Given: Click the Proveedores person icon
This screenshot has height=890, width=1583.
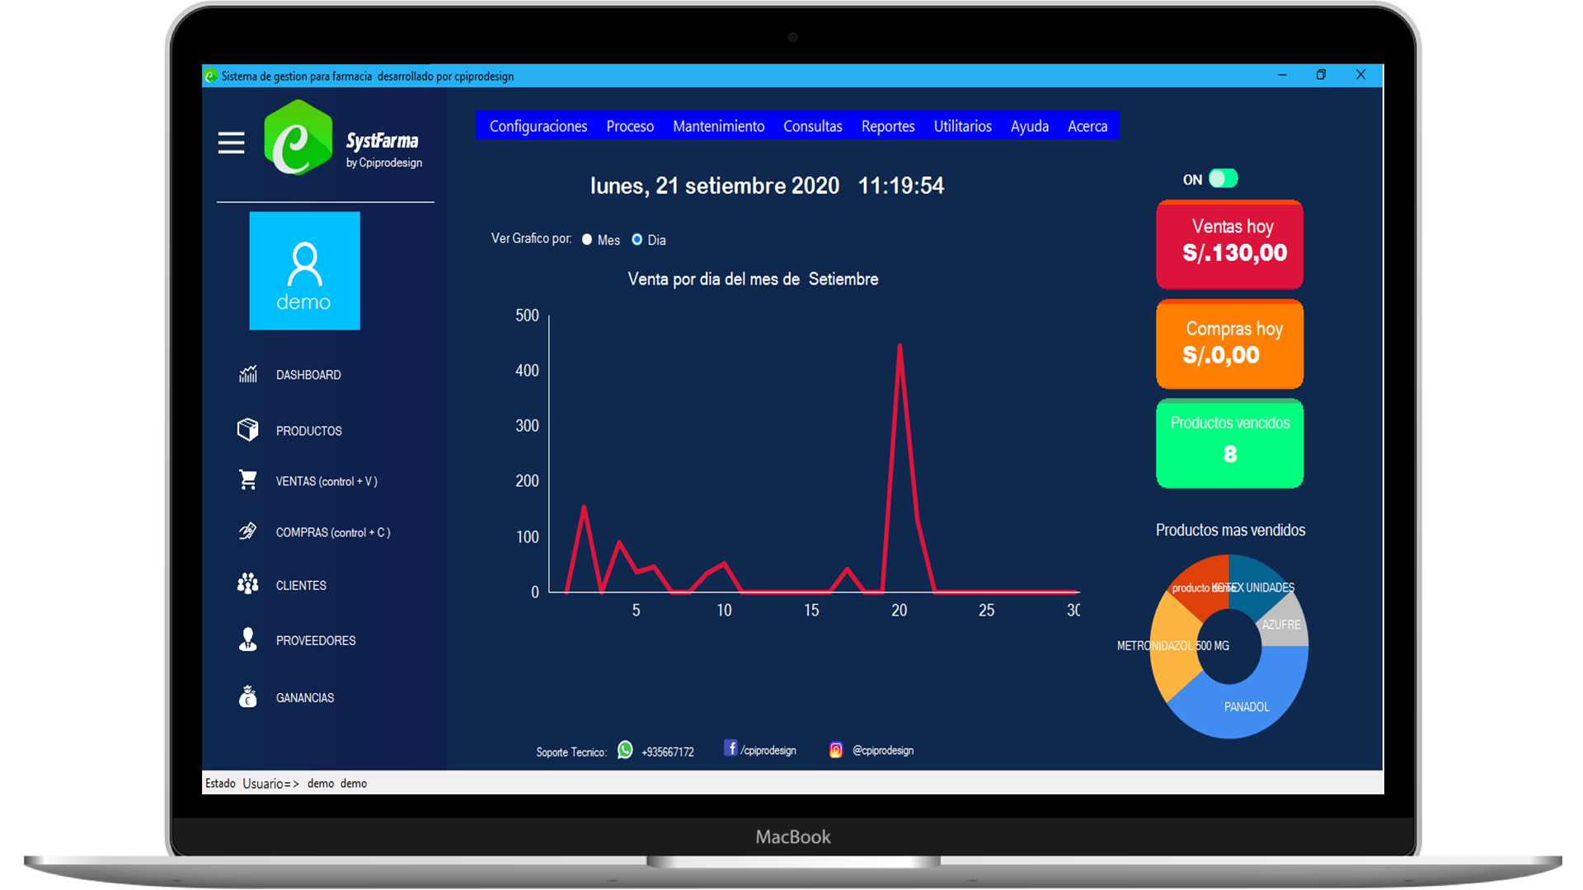Looking at the screenshot, I should 248,639.
